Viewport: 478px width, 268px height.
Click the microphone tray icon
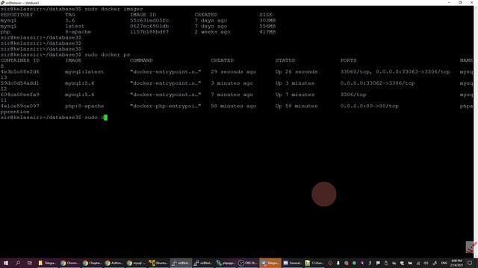338,263
